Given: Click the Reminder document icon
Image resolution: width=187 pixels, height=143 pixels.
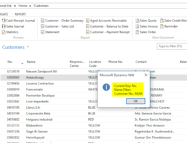Looking at the screenshot, I should pos(162,26).
